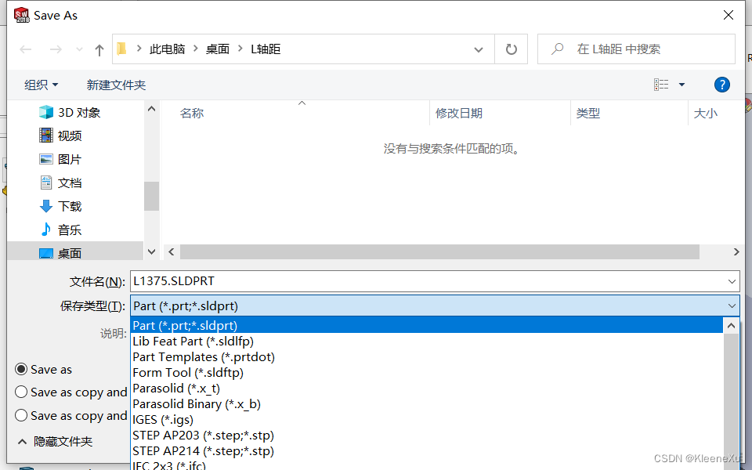Select 3D 对象 in the sidebar
Screen dimensions: 752x470
tap(78, 112)
